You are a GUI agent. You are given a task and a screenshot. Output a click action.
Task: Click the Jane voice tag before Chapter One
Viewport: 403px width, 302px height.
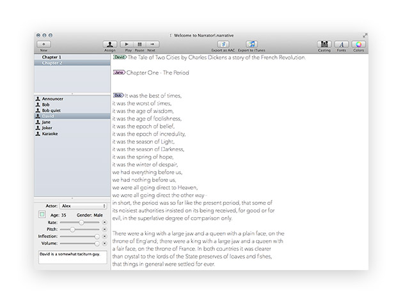tap(119, 73)
